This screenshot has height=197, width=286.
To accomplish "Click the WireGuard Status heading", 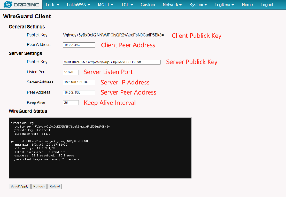I will pyautogui.click(x=28, y=111).
